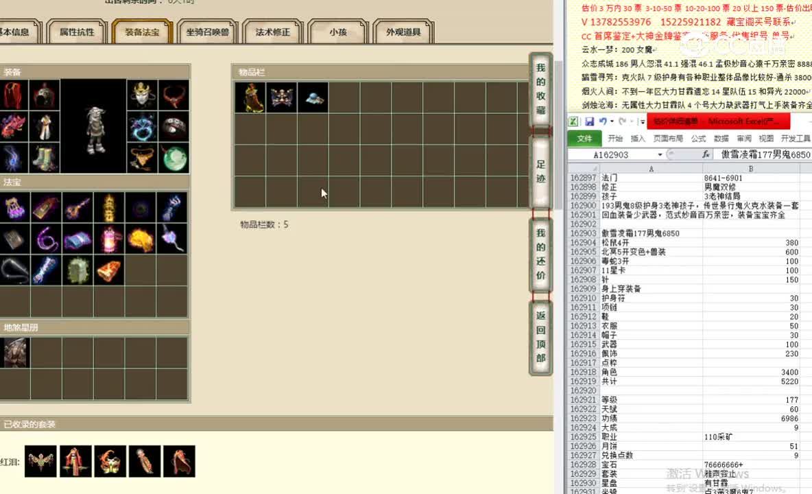Click the Redo arrow in Excel

point(623,121)
